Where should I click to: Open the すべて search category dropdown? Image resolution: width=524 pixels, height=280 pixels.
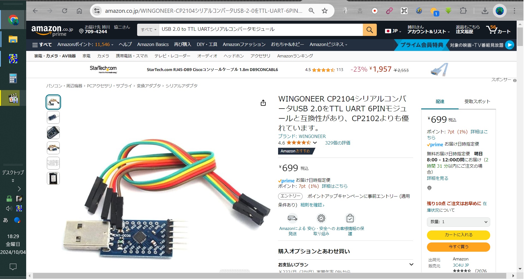point(149,30)
